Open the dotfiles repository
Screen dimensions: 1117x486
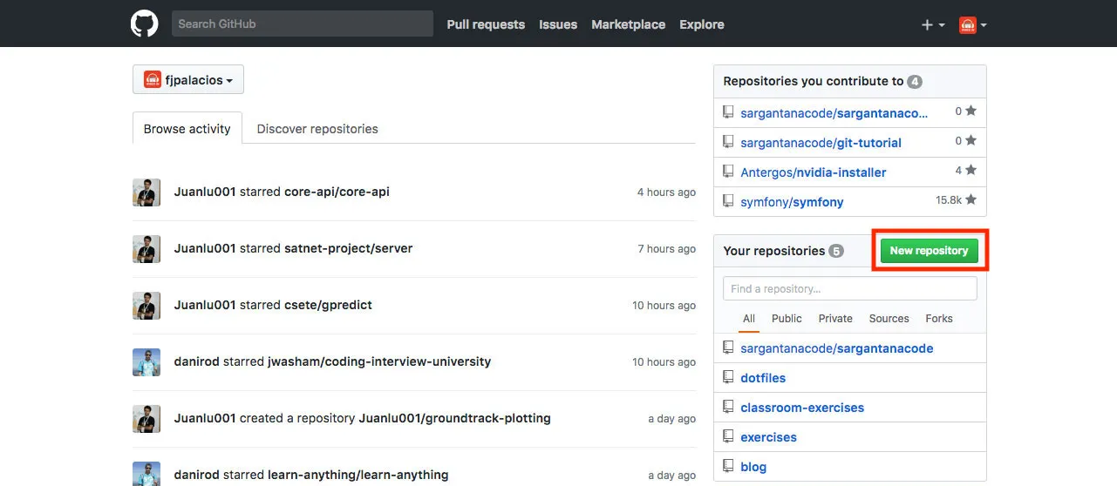[763, 377]
